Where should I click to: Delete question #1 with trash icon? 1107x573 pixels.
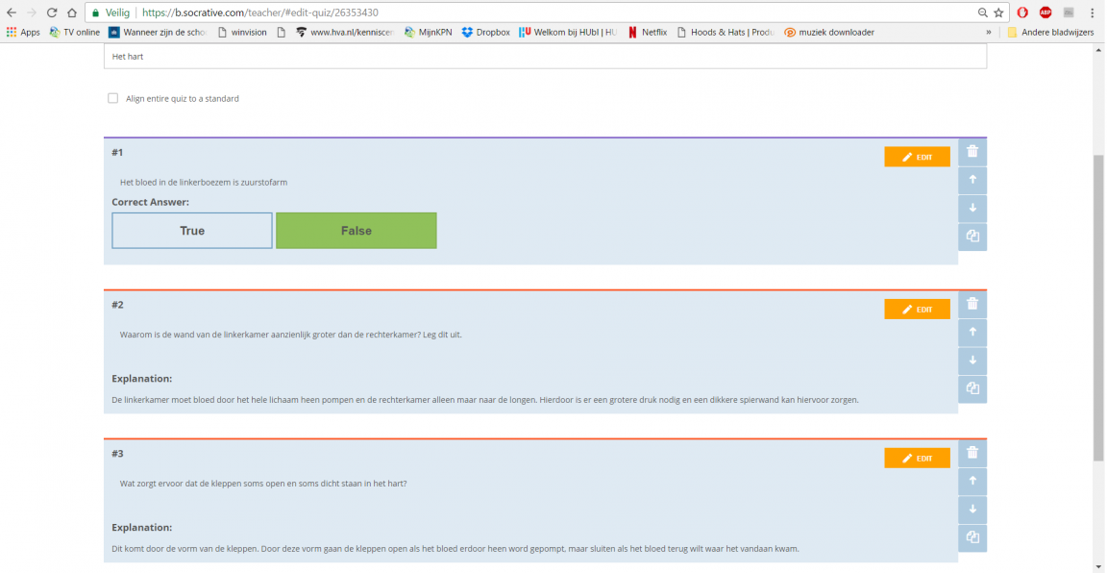pos(972,152)
